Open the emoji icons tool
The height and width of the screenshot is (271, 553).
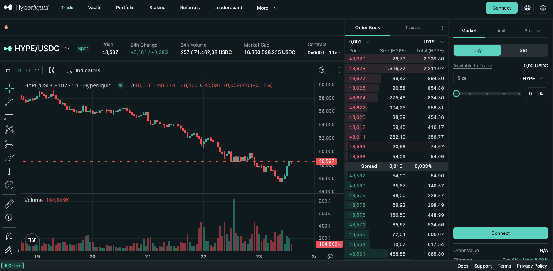9,185
